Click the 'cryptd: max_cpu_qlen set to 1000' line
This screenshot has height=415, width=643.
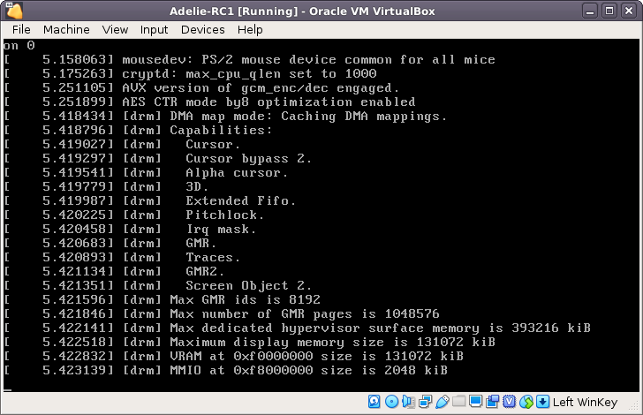[x=190, y=73]
